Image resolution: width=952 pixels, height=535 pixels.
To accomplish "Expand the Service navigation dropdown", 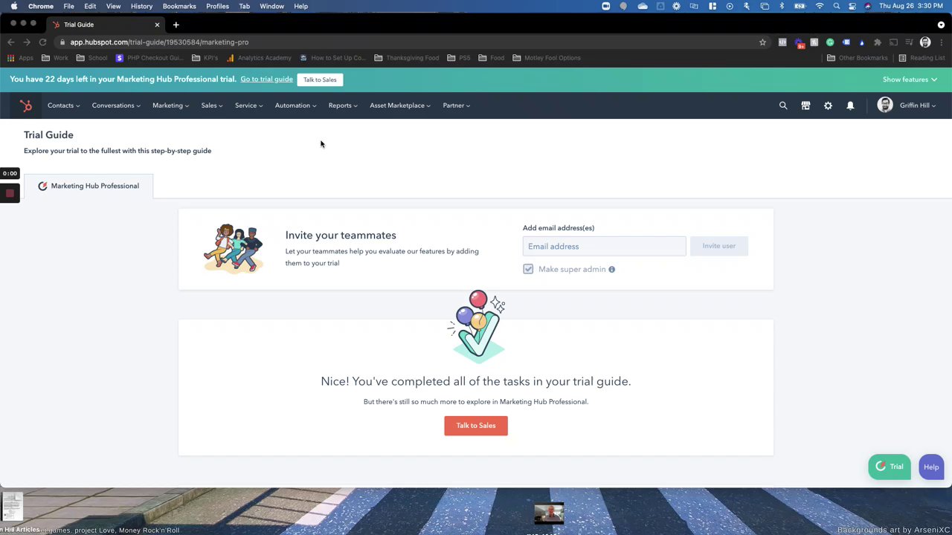I will pos(248,106).
